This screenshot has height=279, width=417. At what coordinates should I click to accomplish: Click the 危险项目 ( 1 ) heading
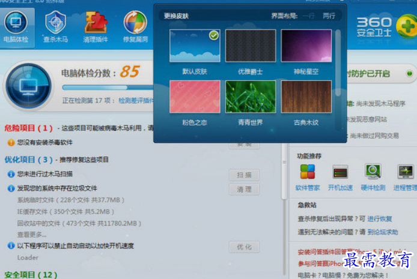click(x=28, y=128)
